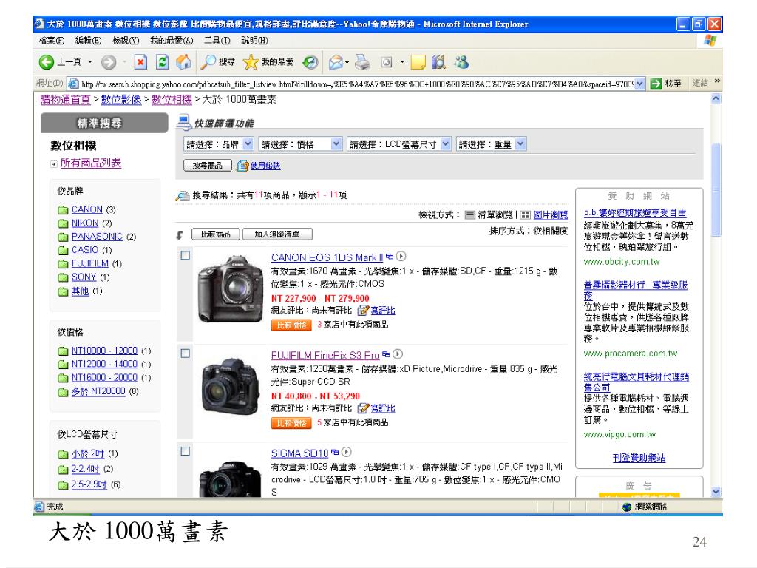Click the 比較商品 button
Image resolution: width=757 pixels, height=568 pixels.
216,234
